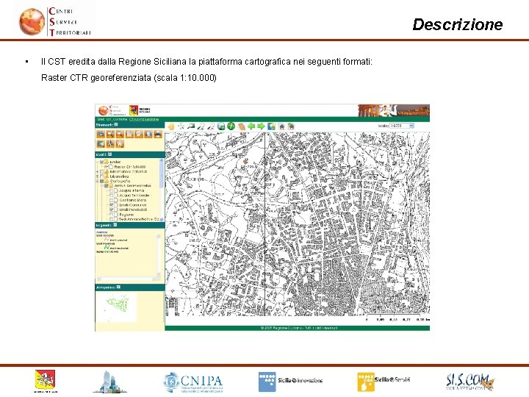Click the orange zoom-in magnifier in Strumenti panel
Image resolution: width=529 pixels, height=397 pixels.
110,134
